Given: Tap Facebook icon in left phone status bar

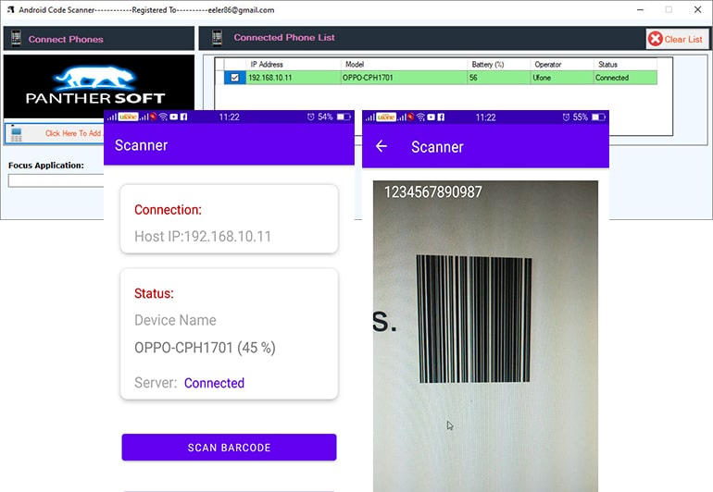Looking at the screenshot, I should (183, 117).
